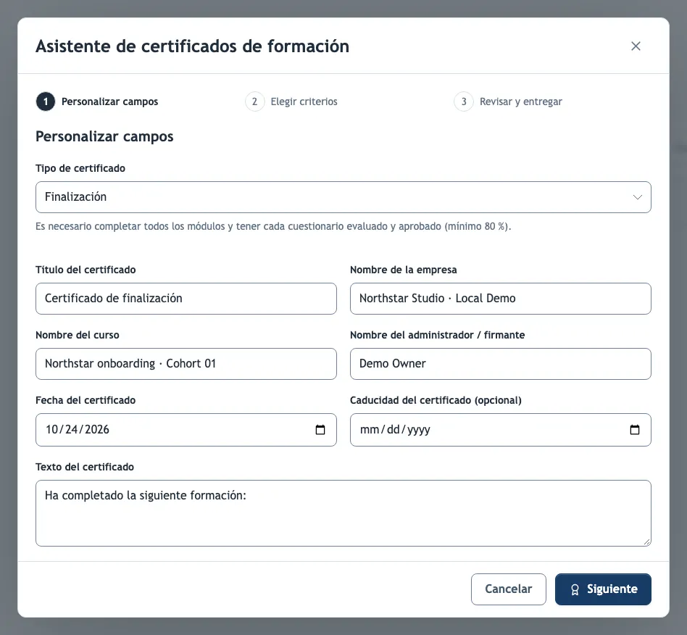
Task: Open the Tipo de certificado dropdown
Action: pyautogui.click(x=343, y=197)
